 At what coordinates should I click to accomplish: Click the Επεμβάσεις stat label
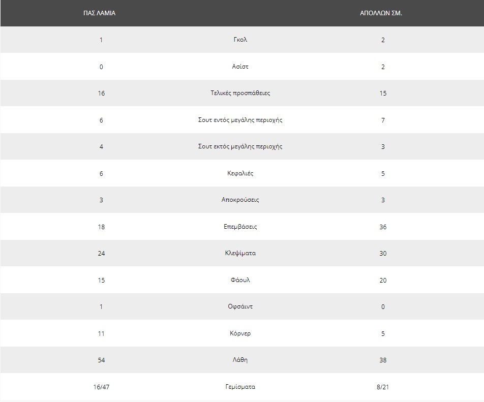(x=240, y=227)
